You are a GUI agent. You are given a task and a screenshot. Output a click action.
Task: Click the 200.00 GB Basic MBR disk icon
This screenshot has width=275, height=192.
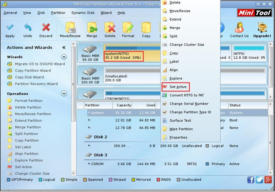pyautogui.click(x=90, y=71)
